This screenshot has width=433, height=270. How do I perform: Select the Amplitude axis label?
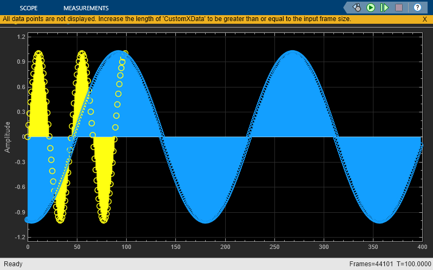click(x=7, y=137)
